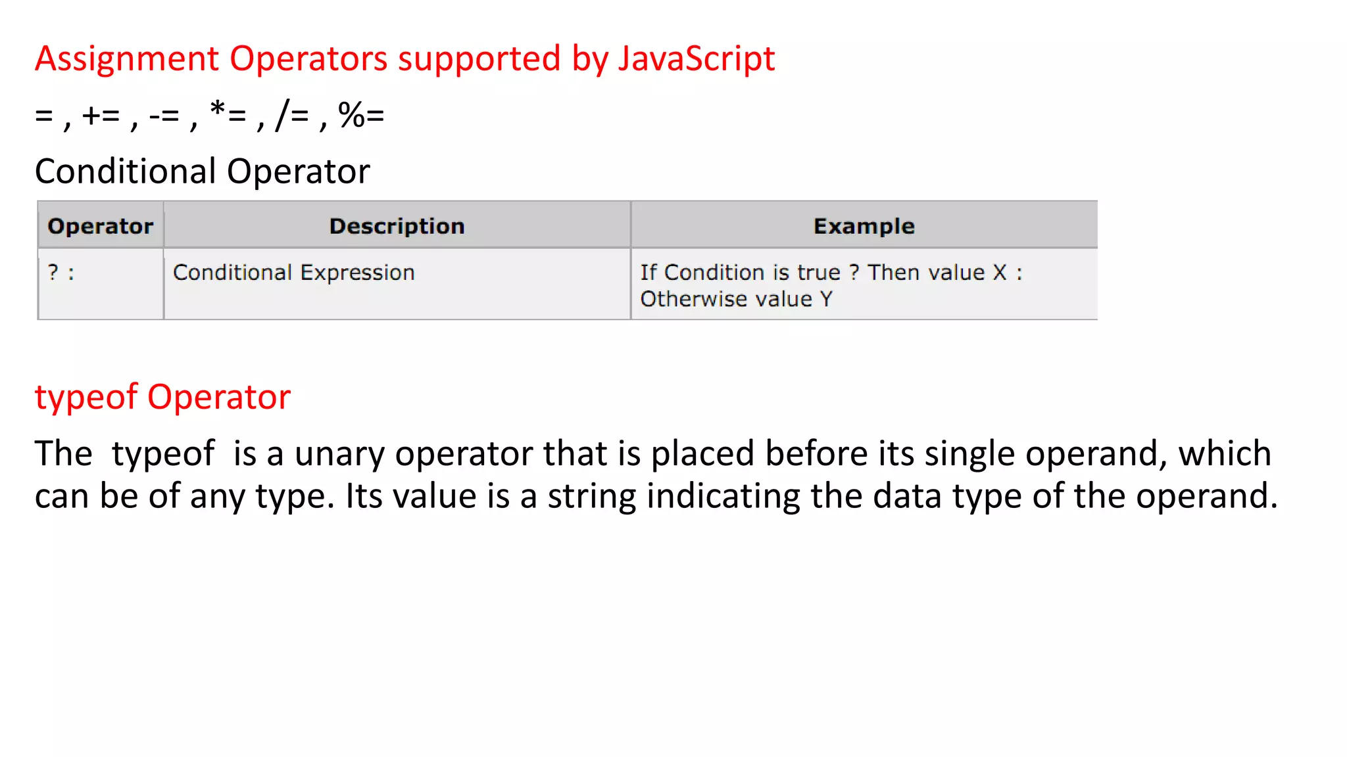
Task: Click the Description column header
Action: [x=397, y=226]
